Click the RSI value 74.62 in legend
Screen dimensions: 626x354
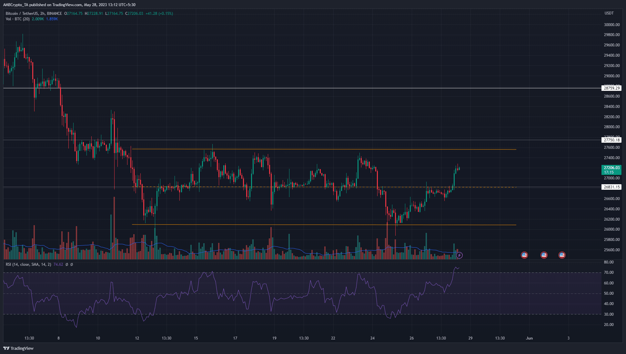(58, 264)
